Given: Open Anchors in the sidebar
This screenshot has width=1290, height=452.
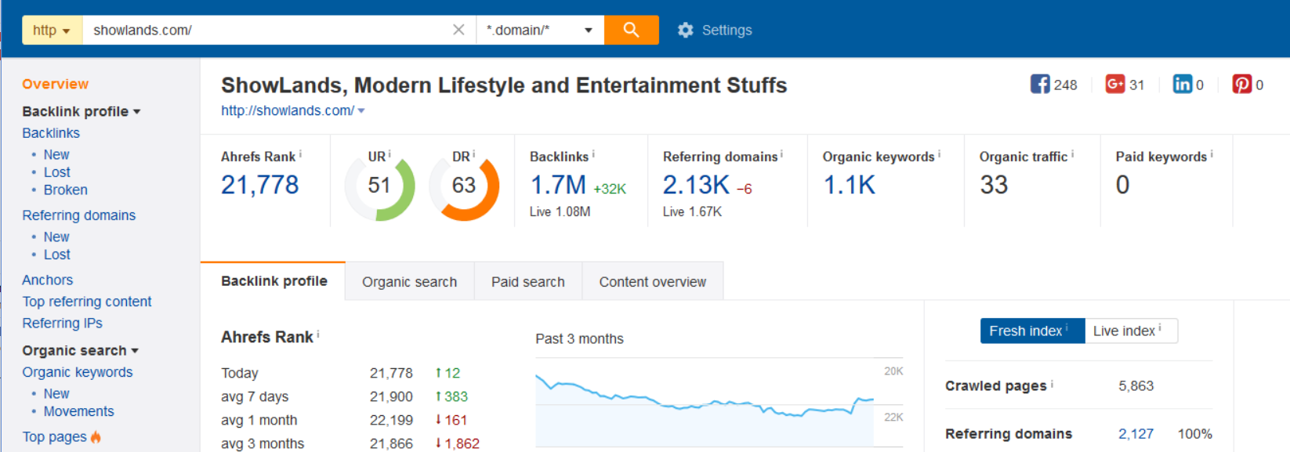Looking at the screenshot, I should point(48,280).
